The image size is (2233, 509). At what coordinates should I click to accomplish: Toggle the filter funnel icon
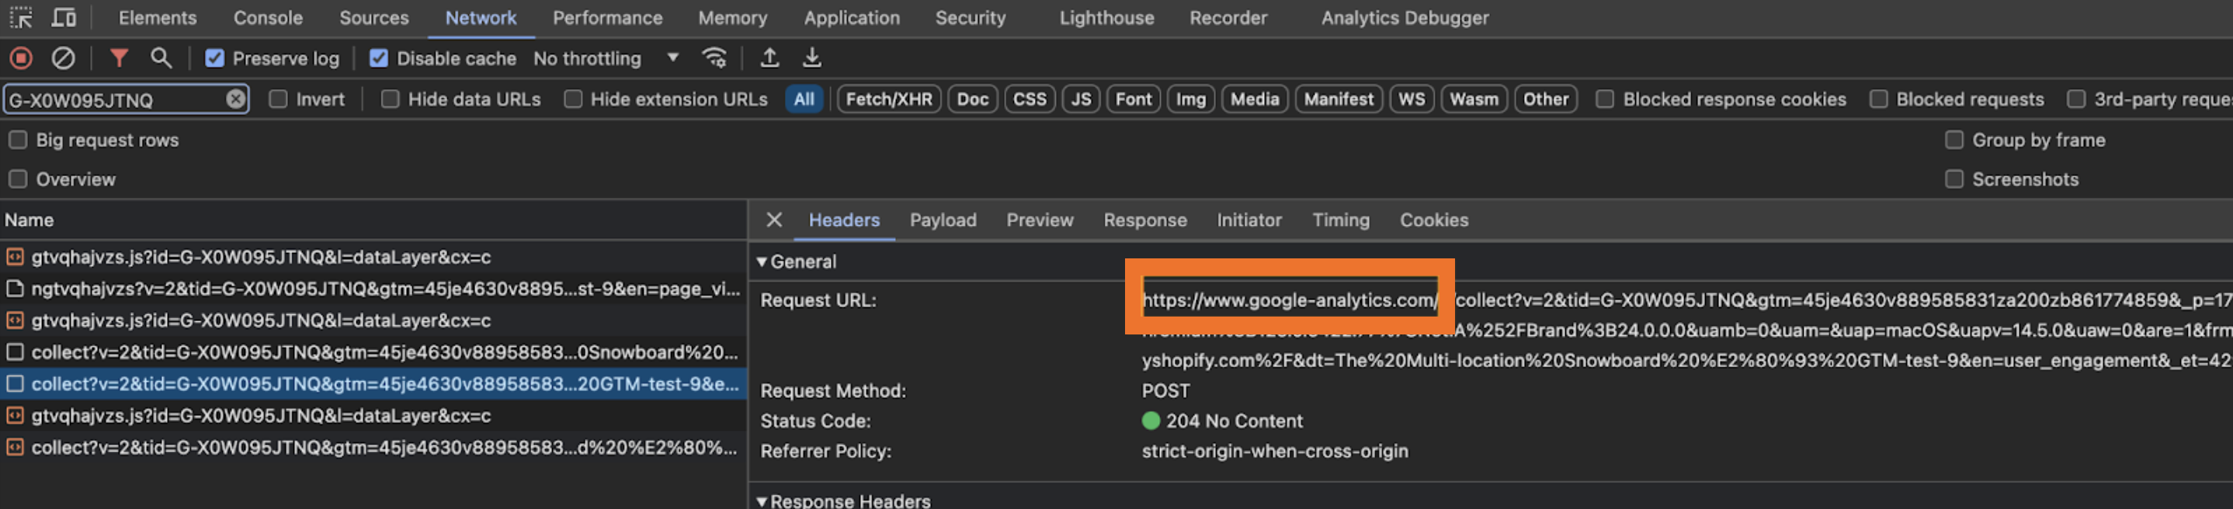(x=120, y=58)
